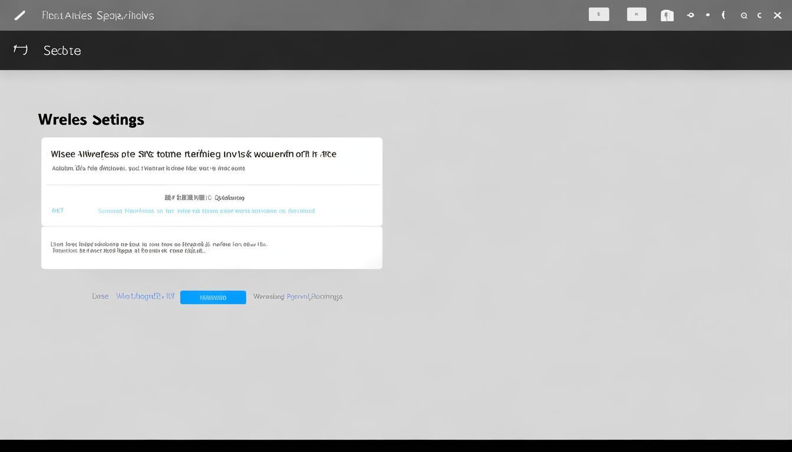The height and width of the screenshot is (452, 792).
Task: Click the blue button below the settings cards
Action: 213,297
